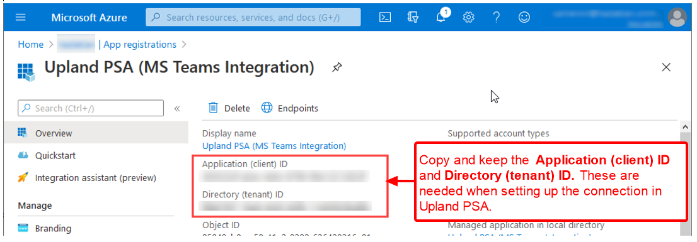Collapse the sidebar with double chevron
This screenshot has height=242, width=697.
point(177,108)
